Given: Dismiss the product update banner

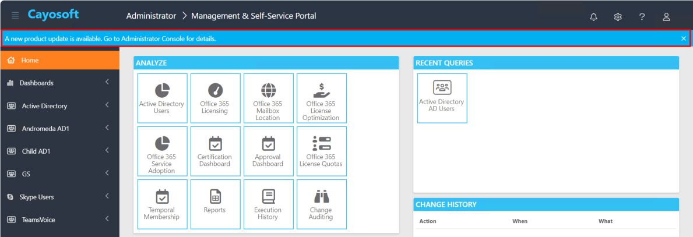Looking at the screenshot, I should click(684, 38).
